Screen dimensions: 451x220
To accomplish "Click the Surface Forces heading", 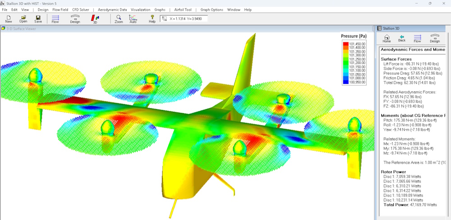I will click(396, 59).
